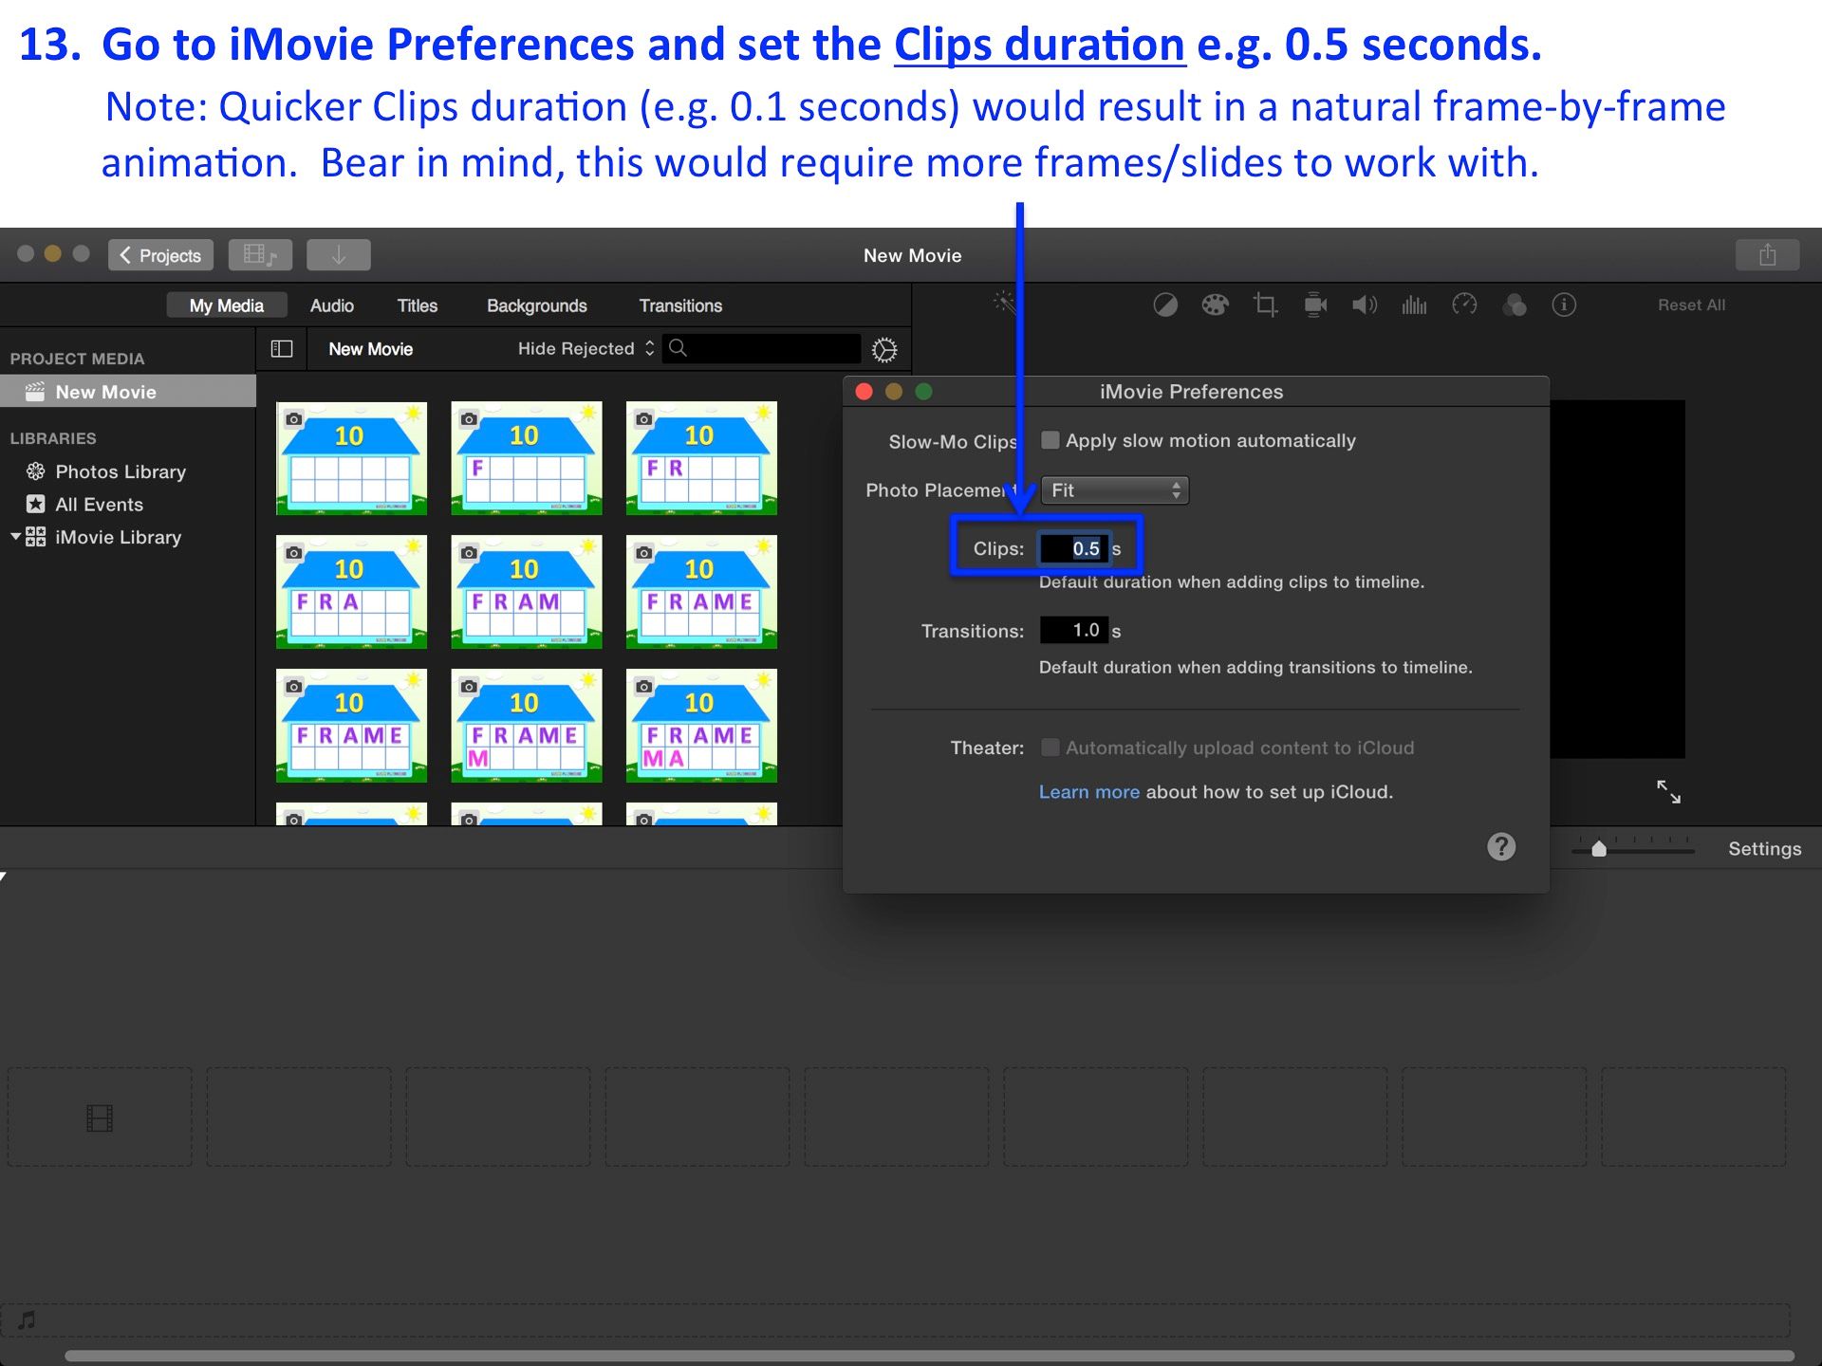This screenshot has height=1366, width=1822.
Task: Click the video stabilization icon
Action: (x=1314, y=305)
